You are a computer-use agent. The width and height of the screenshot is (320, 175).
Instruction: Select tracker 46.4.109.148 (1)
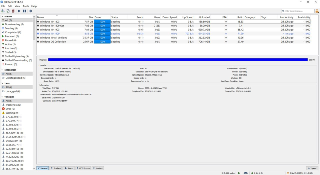(x=14, y=133)
